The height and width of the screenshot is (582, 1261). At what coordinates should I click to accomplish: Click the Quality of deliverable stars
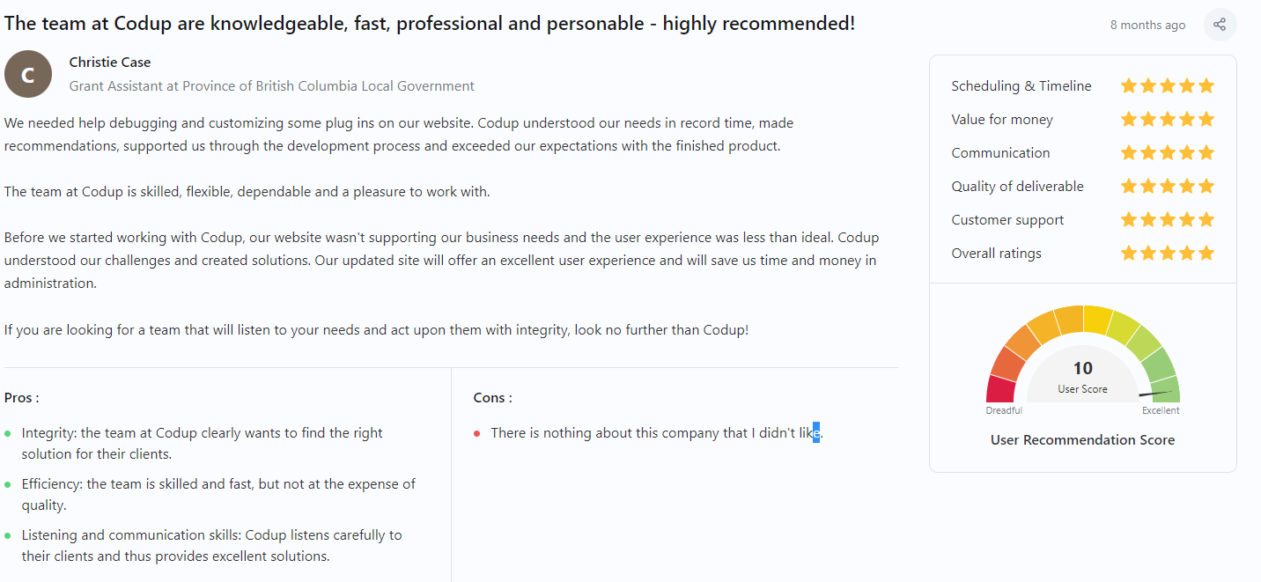tap(1167, 186)
